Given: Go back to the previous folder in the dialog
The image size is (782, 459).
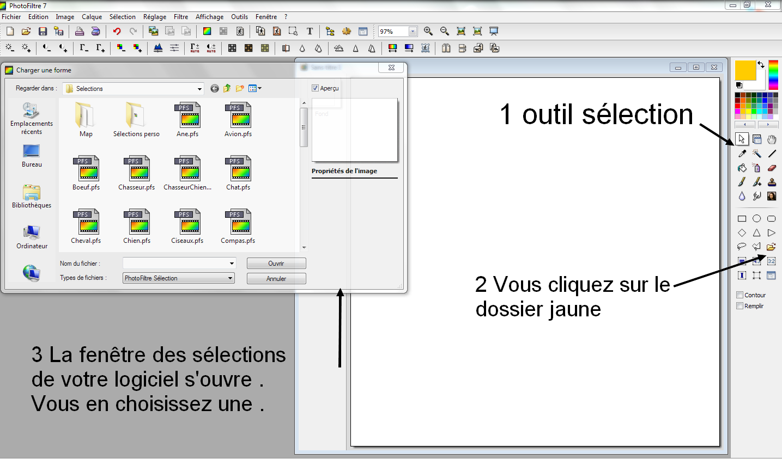Looking at the screenshot, I should (x=215, y=89).
